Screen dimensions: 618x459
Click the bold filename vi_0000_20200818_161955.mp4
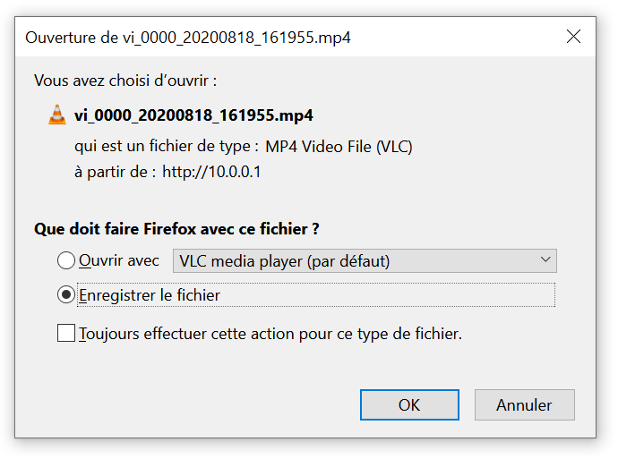click(193, 115)
